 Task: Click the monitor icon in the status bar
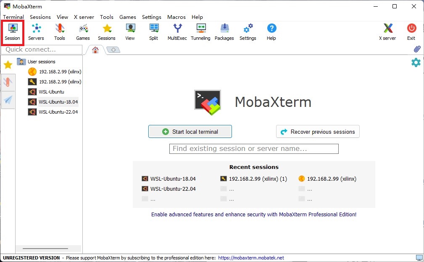coord(419,258)
